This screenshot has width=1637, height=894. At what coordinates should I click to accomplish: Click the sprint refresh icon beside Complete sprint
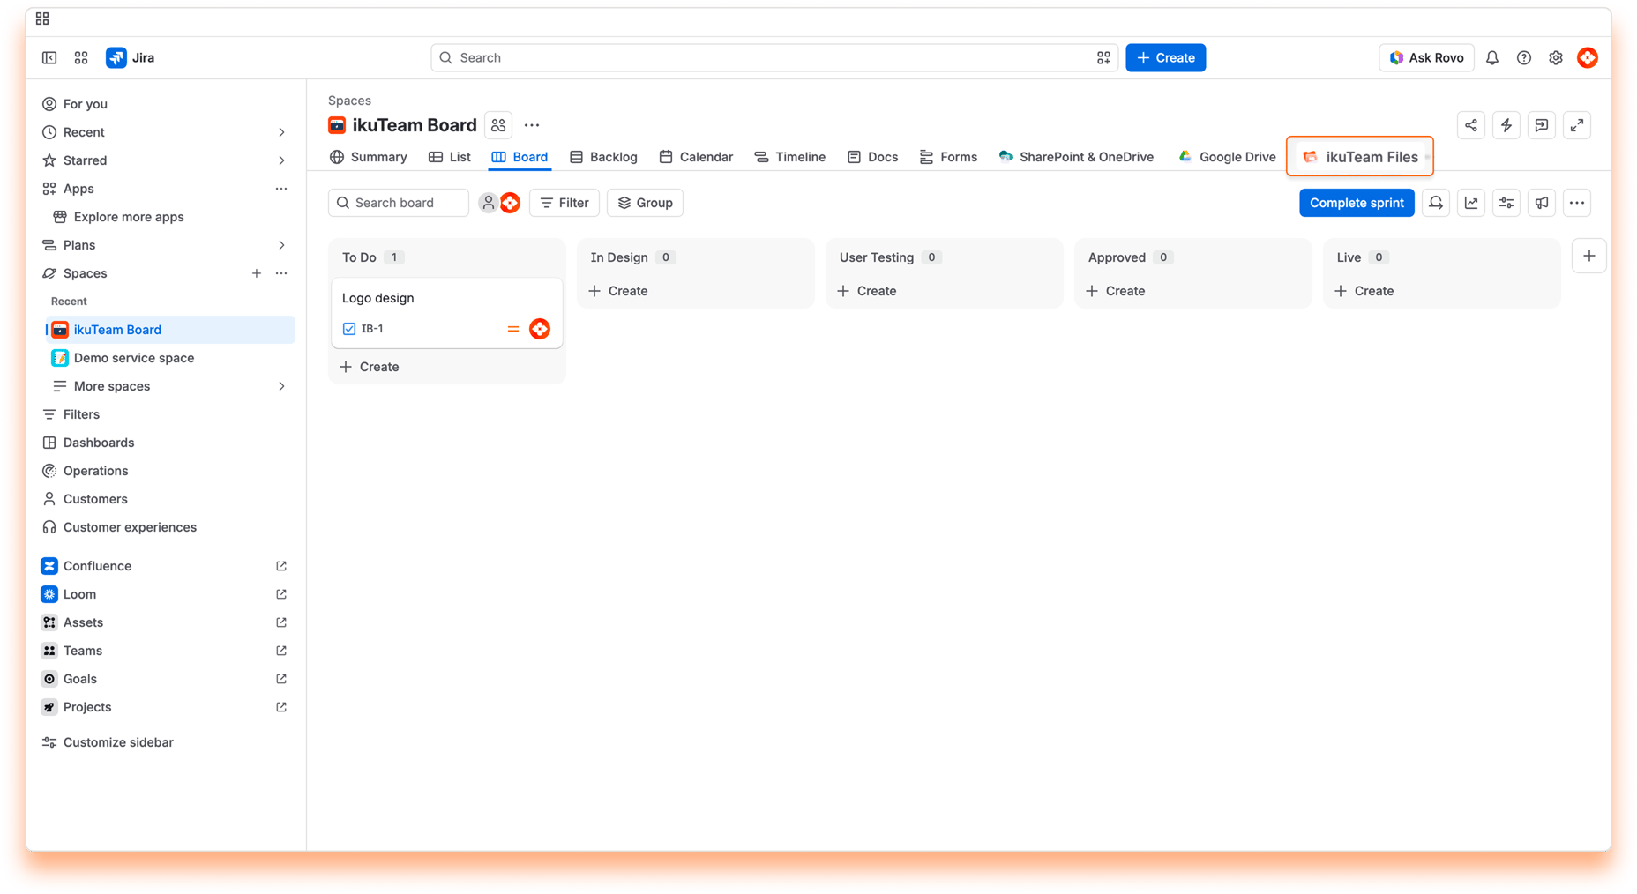1436,203
